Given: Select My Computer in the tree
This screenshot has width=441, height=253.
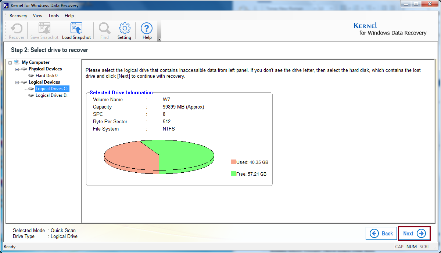Looking at the screenshot, I should pos(35,62).
